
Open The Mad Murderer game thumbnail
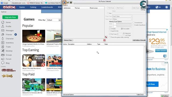(x=34, y=60)
